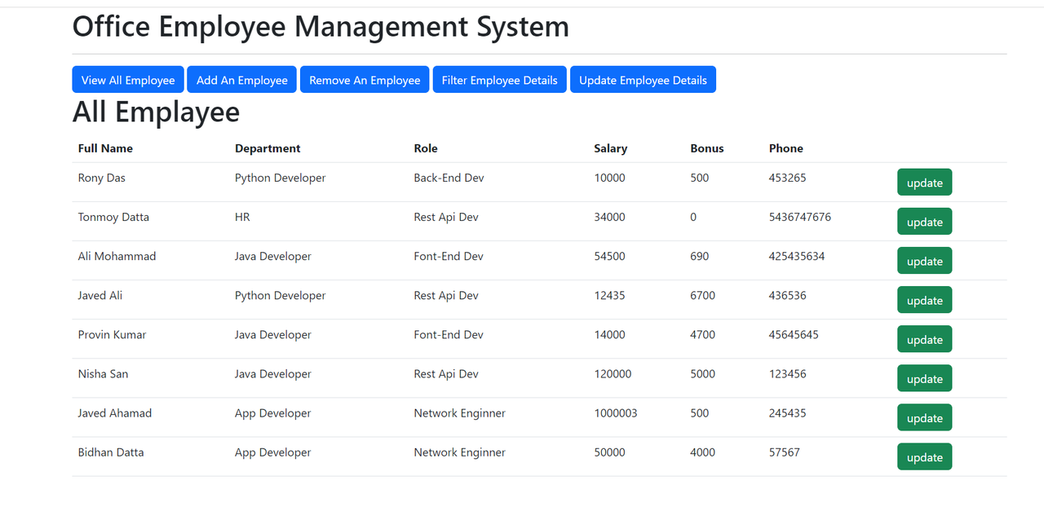Select the Full Name column header
This screenshot has height=507, width=1044.
tap(104, 148)
